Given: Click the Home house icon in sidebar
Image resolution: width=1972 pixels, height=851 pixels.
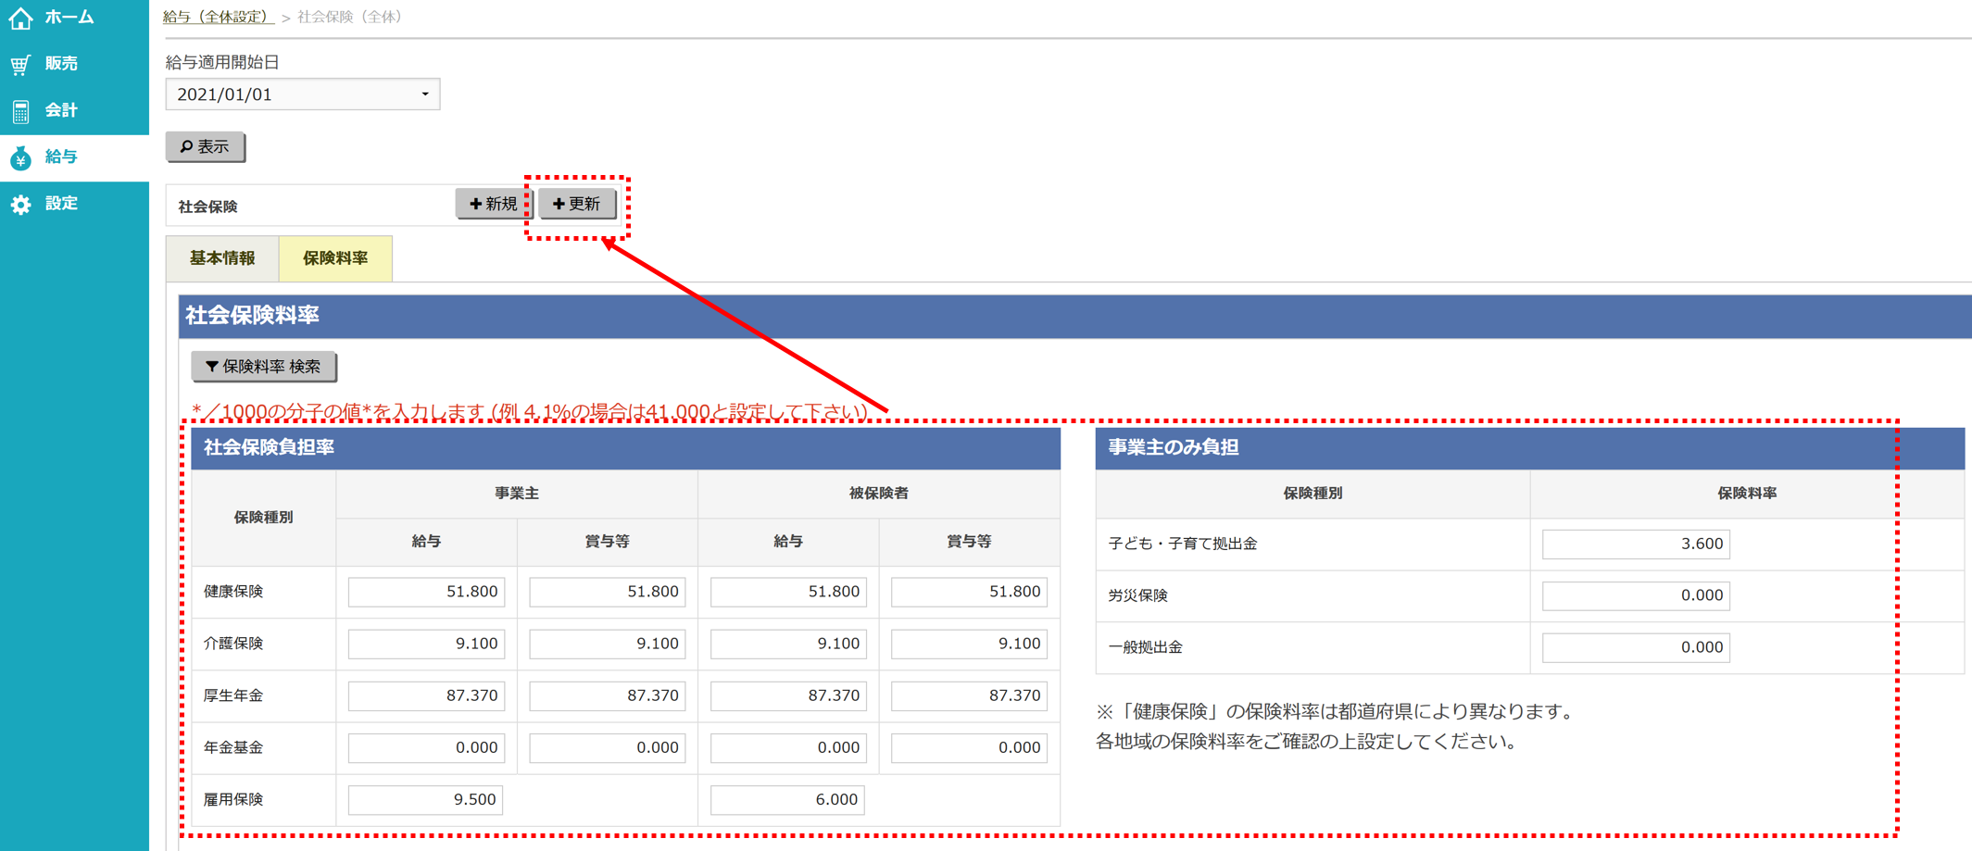Looking at the screenshot, I should click(20, 18).
